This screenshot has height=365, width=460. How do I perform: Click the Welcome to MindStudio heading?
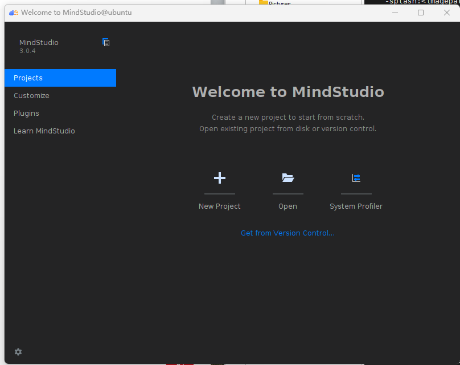coord(288,92)
